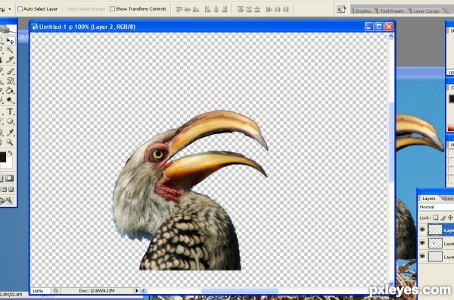Toggle lock position in Layers panel
Image resolution: width=454 pixels, height=300 pixels.
click(x=450, y=217)
